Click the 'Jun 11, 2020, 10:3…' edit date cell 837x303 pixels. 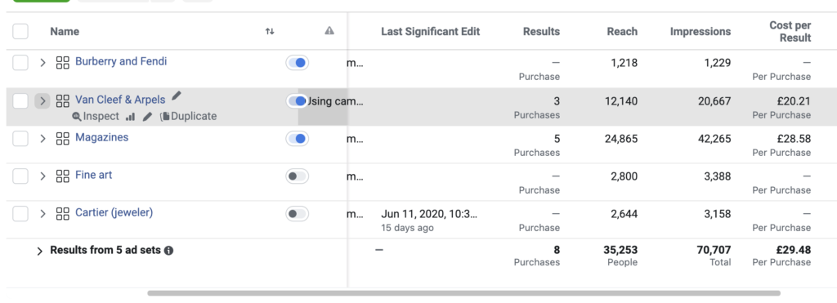429,214
